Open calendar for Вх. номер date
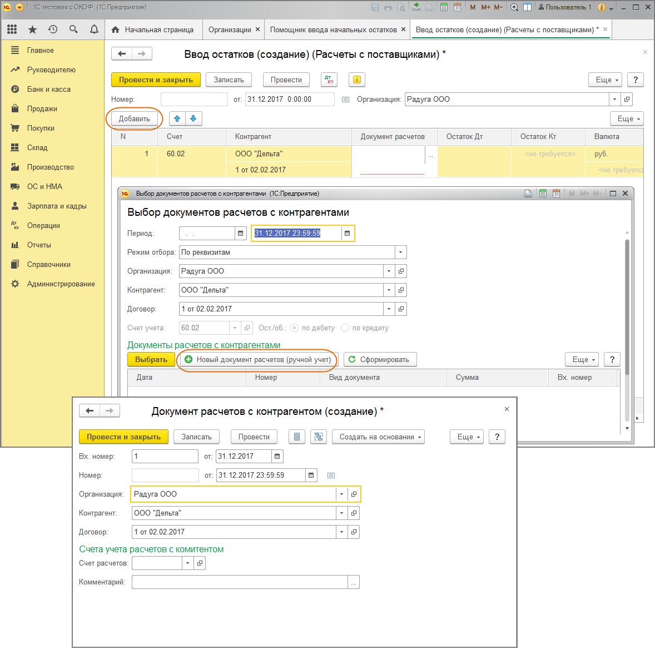Viewport: 655px width, 649px height. coord(277,457)
